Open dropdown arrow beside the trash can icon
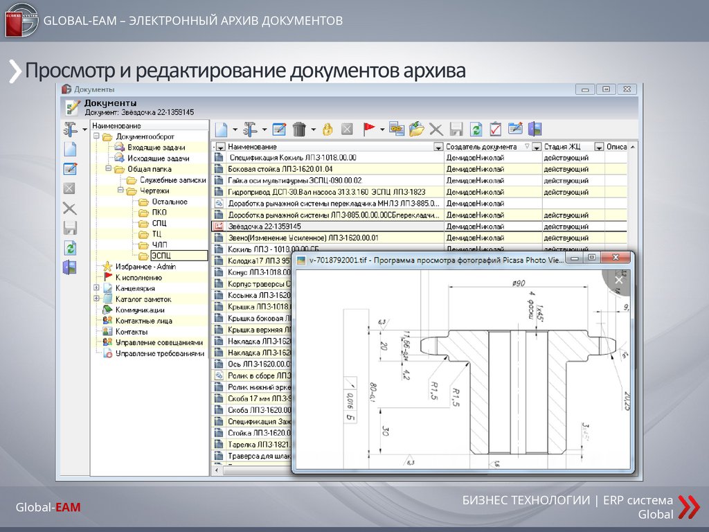This screenshot has width=709, height=532. point(313,130)
